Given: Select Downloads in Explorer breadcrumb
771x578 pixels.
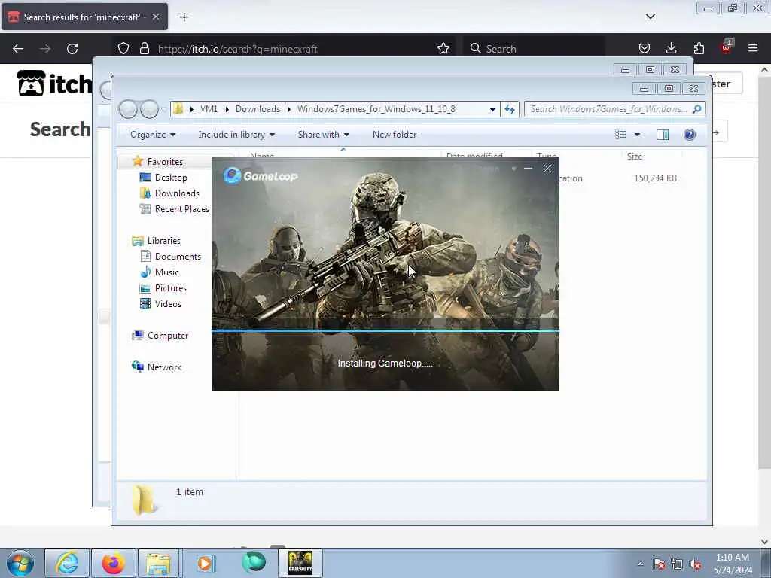Looking at the screenshot, I should [258, 109].
